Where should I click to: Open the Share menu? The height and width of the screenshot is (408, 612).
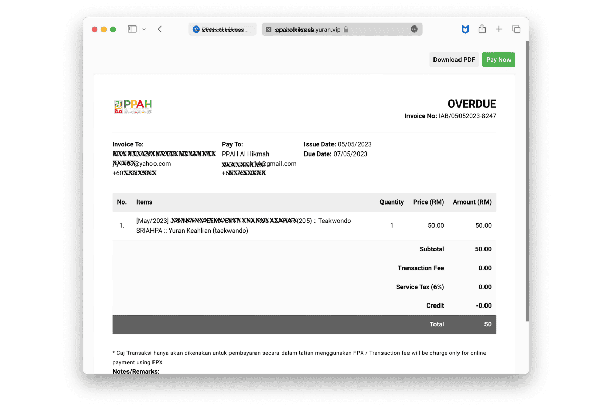[x=482, y=29]
